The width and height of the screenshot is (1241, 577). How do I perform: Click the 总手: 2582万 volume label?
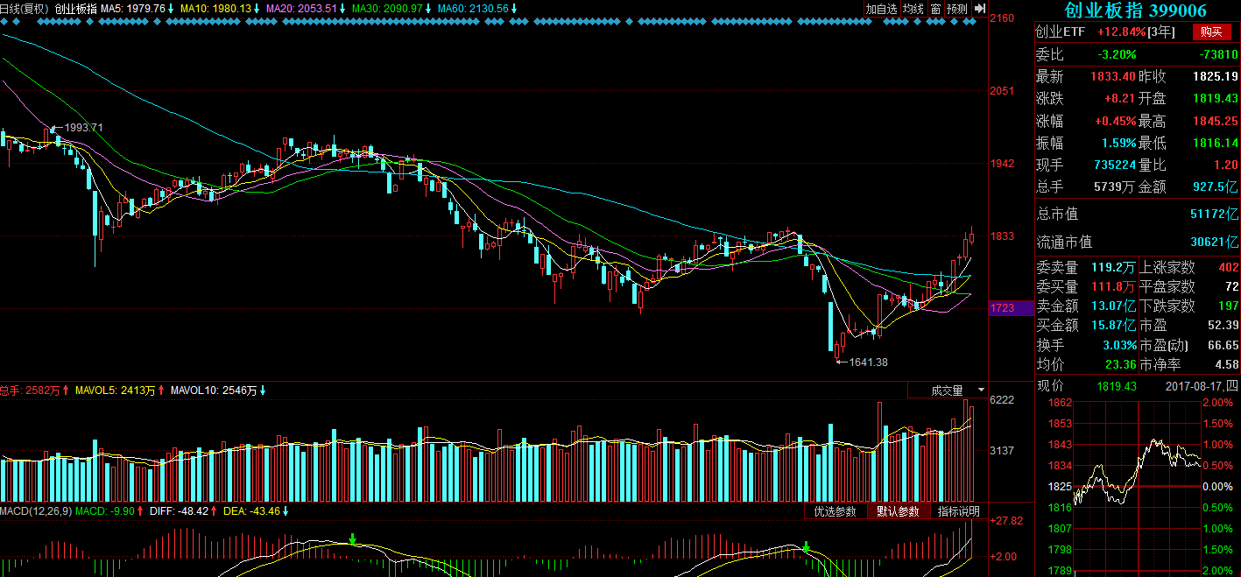tap(32, 391)
